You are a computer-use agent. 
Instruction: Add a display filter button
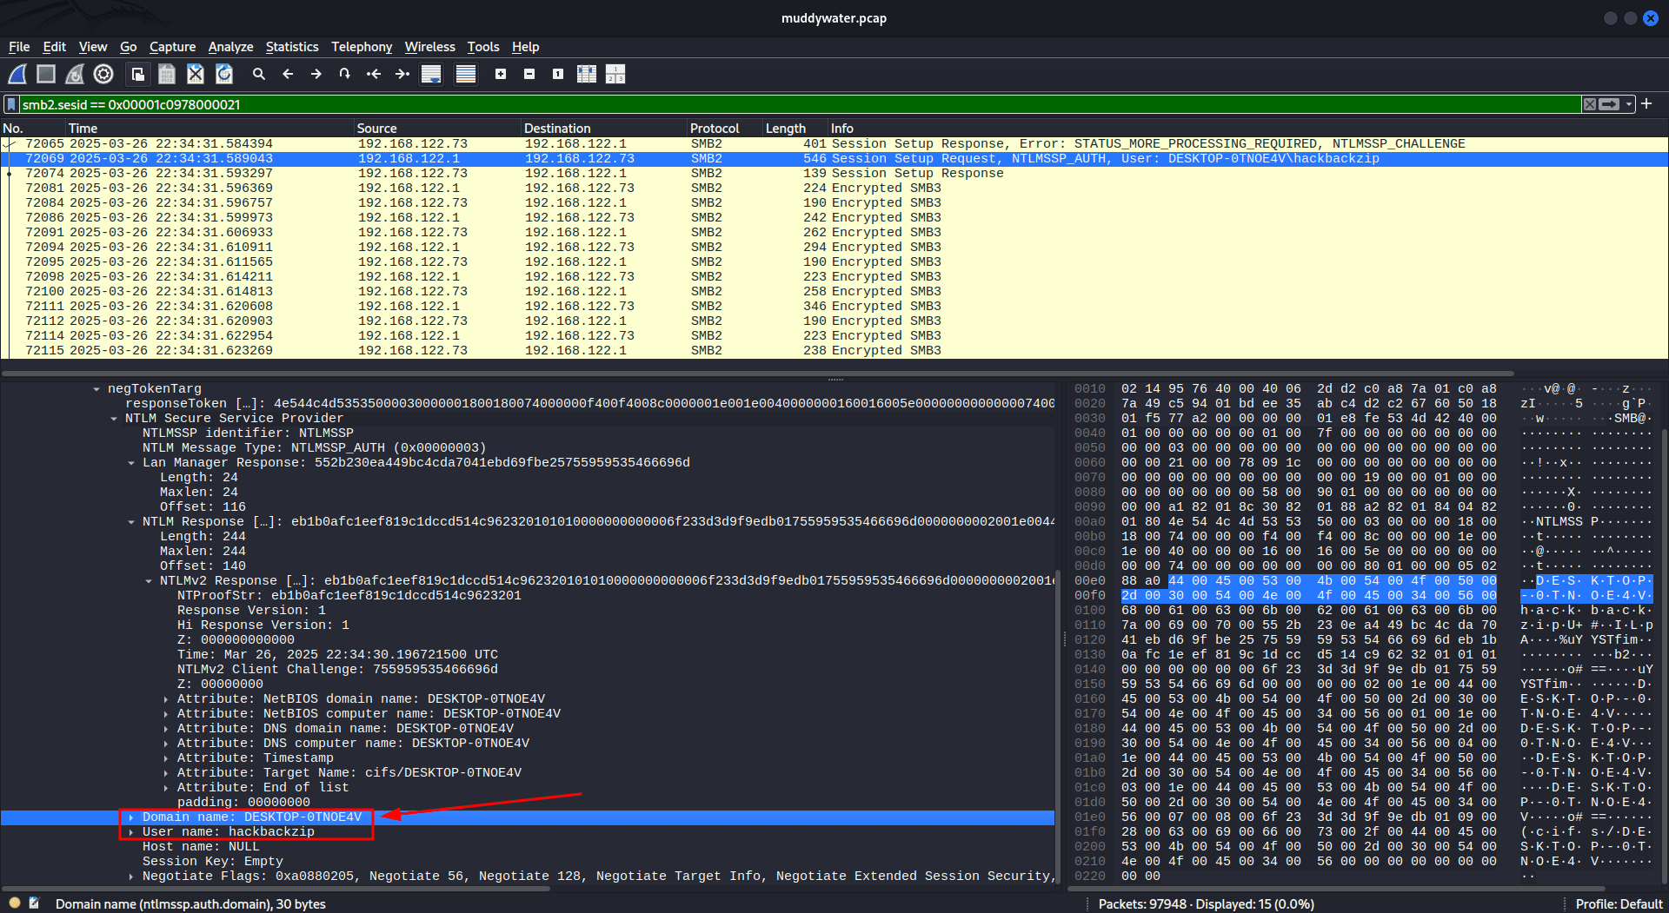[x=1647, y=104]
